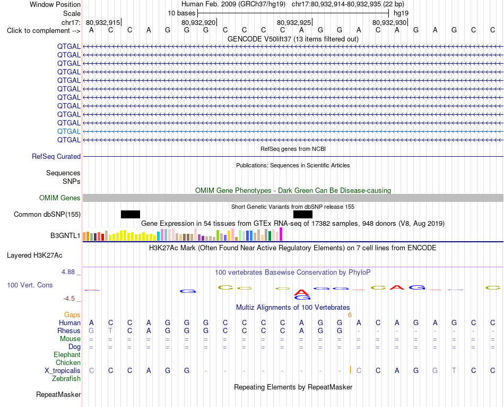The image size is (504, 407).
Task: Click '100 vertebrates Basewise Conservation by PhyloP' title
Action: [x=293, y=273]
